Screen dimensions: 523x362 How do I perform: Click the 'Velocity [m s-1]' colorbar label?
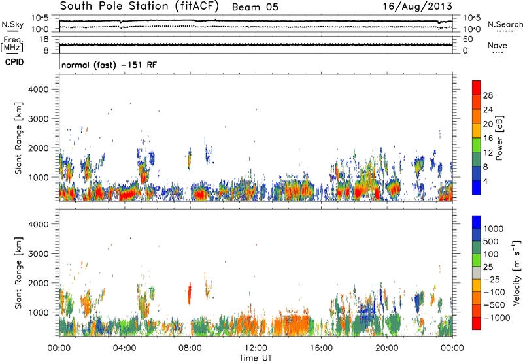pos(516,272)
